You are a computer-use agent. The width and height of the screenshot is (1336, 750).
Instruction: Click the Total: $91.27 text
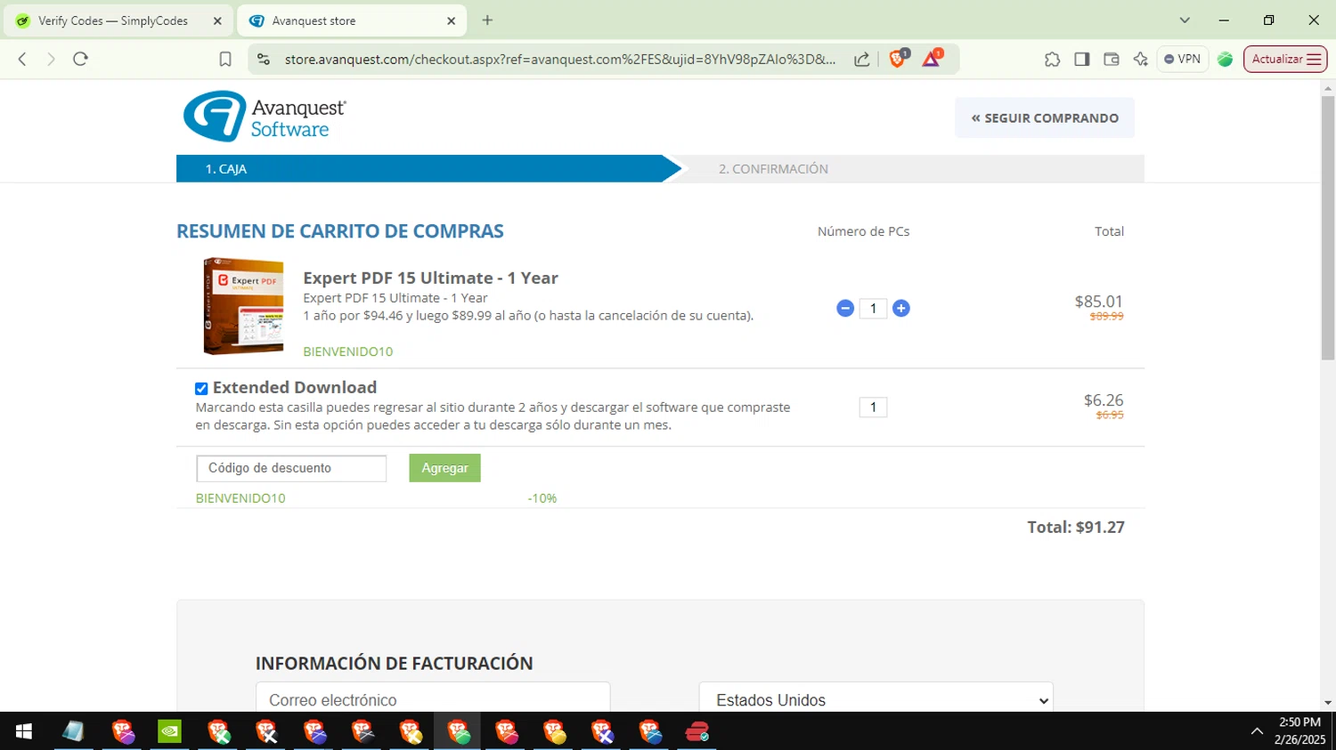pyautogui.click(x=1076, y=527)
